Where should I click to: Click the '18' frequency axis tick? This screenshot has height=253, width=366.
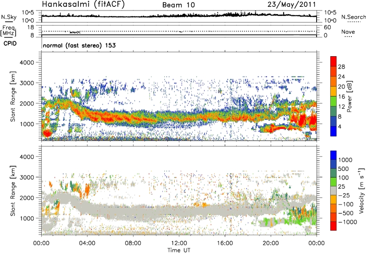(x=31, y=27)
